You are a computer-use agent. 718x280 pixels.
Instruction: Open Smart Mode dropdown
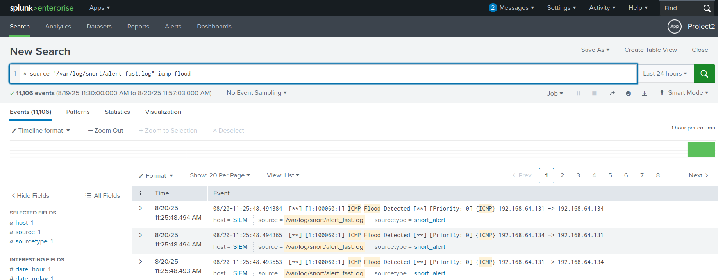(x=684, y=93)
